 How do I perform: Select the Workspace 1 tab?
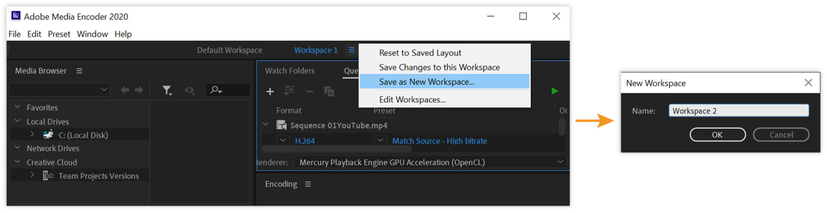pyautogui.click(x=316, y=50)
